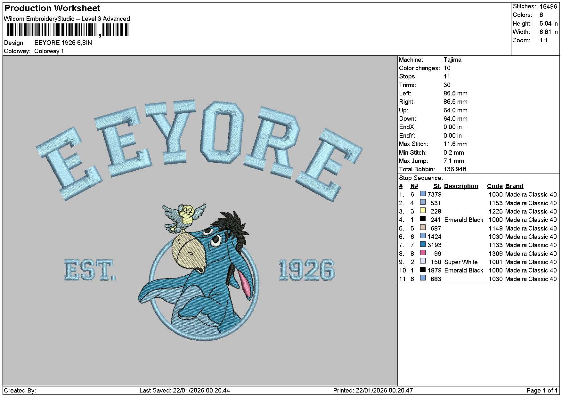Image resolution: width=562 pixels, height=397 pixels.
Task: Click the 'Code' column header
Action: pyautogui.click(x=494, y=186)
